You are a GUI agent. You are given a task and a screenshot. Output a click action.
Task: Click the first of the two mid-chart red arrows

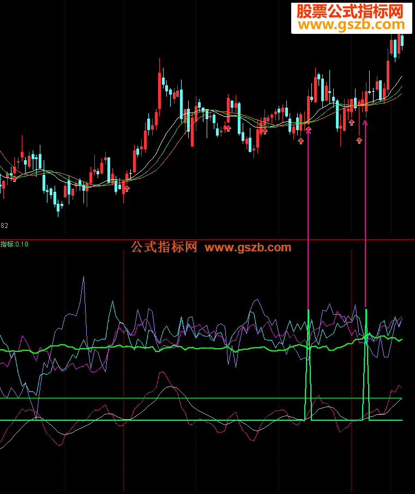(x=228, y=128)
